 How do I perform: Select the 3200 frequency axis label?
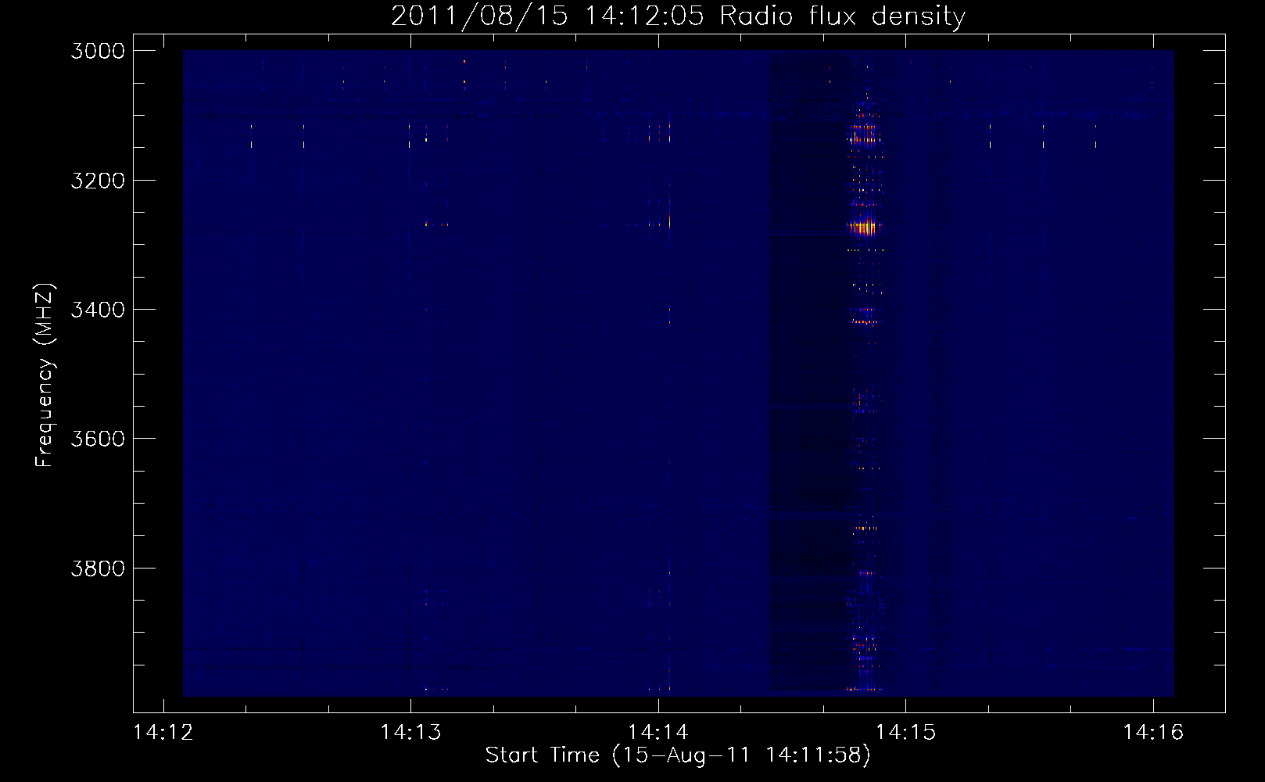click(98, 181)
